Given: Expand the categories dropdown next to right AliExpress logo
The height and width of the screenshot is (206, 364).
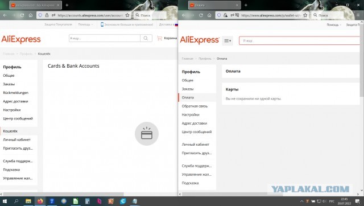Looking at the screenshot, I should click(x=227, y=40).
